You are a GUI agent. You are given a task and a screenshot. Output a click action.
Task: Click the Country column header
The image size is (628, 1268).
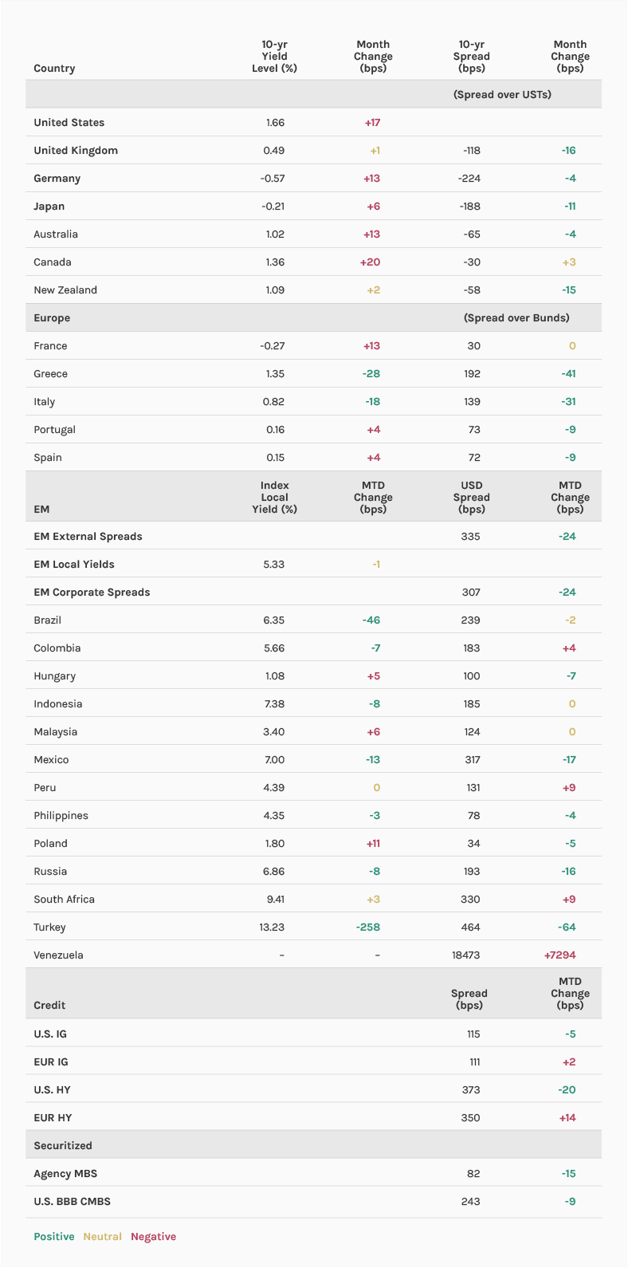54,69
